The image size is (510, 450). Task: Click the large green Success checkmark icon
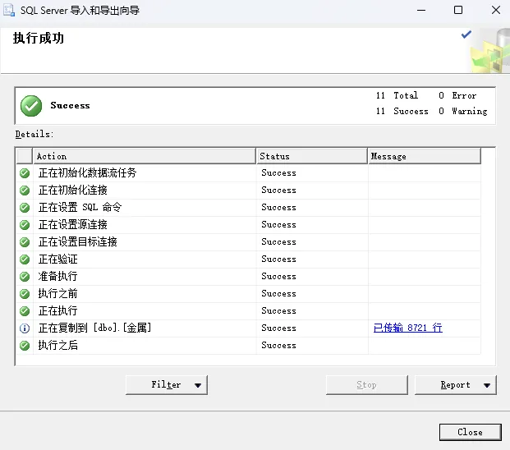(x=31, y=106)
